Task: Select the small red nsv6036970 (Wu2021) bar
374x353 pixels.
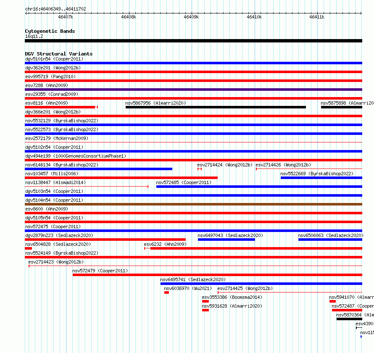Action: pyautogui.click(x=166, y=292)
